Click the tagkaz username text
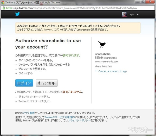Viewport: 156px width, 136px height. coord(132,15)
